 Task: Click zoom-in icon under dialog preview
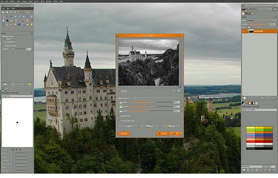179,91
